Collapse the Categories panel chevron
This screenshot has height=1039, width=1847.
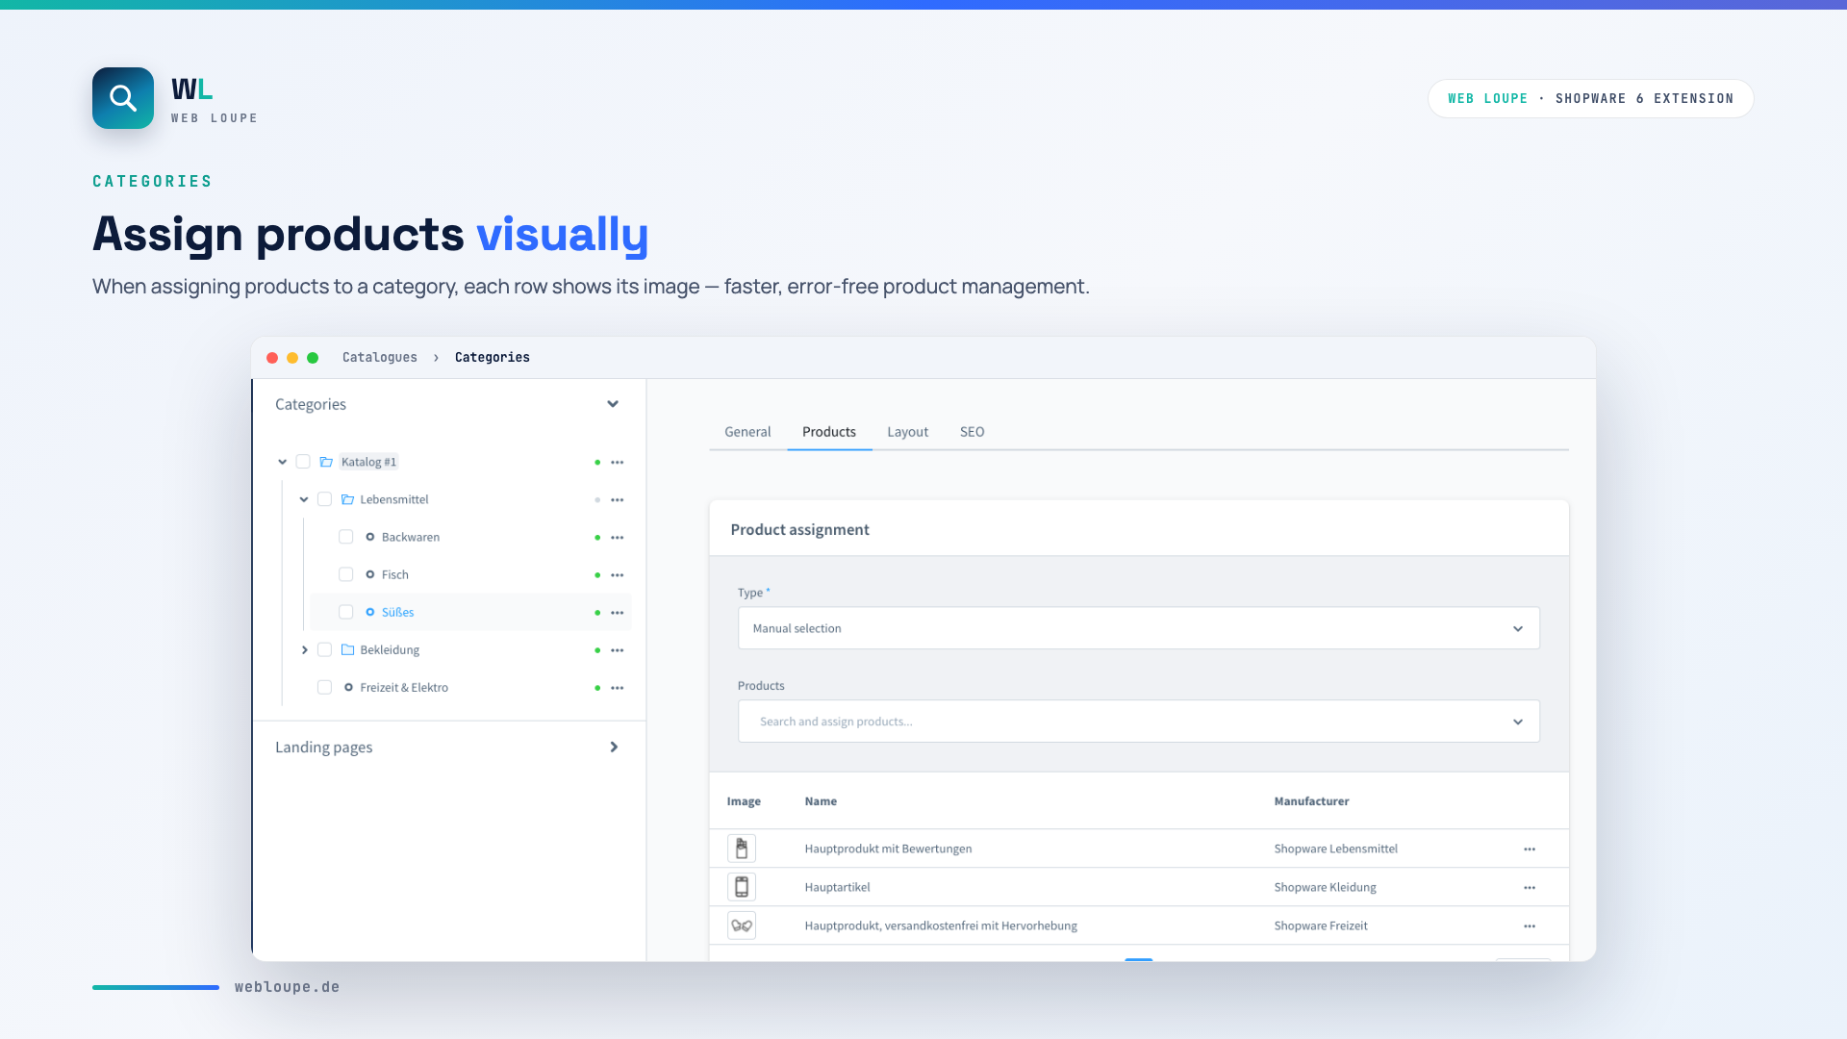coord(613,404)
